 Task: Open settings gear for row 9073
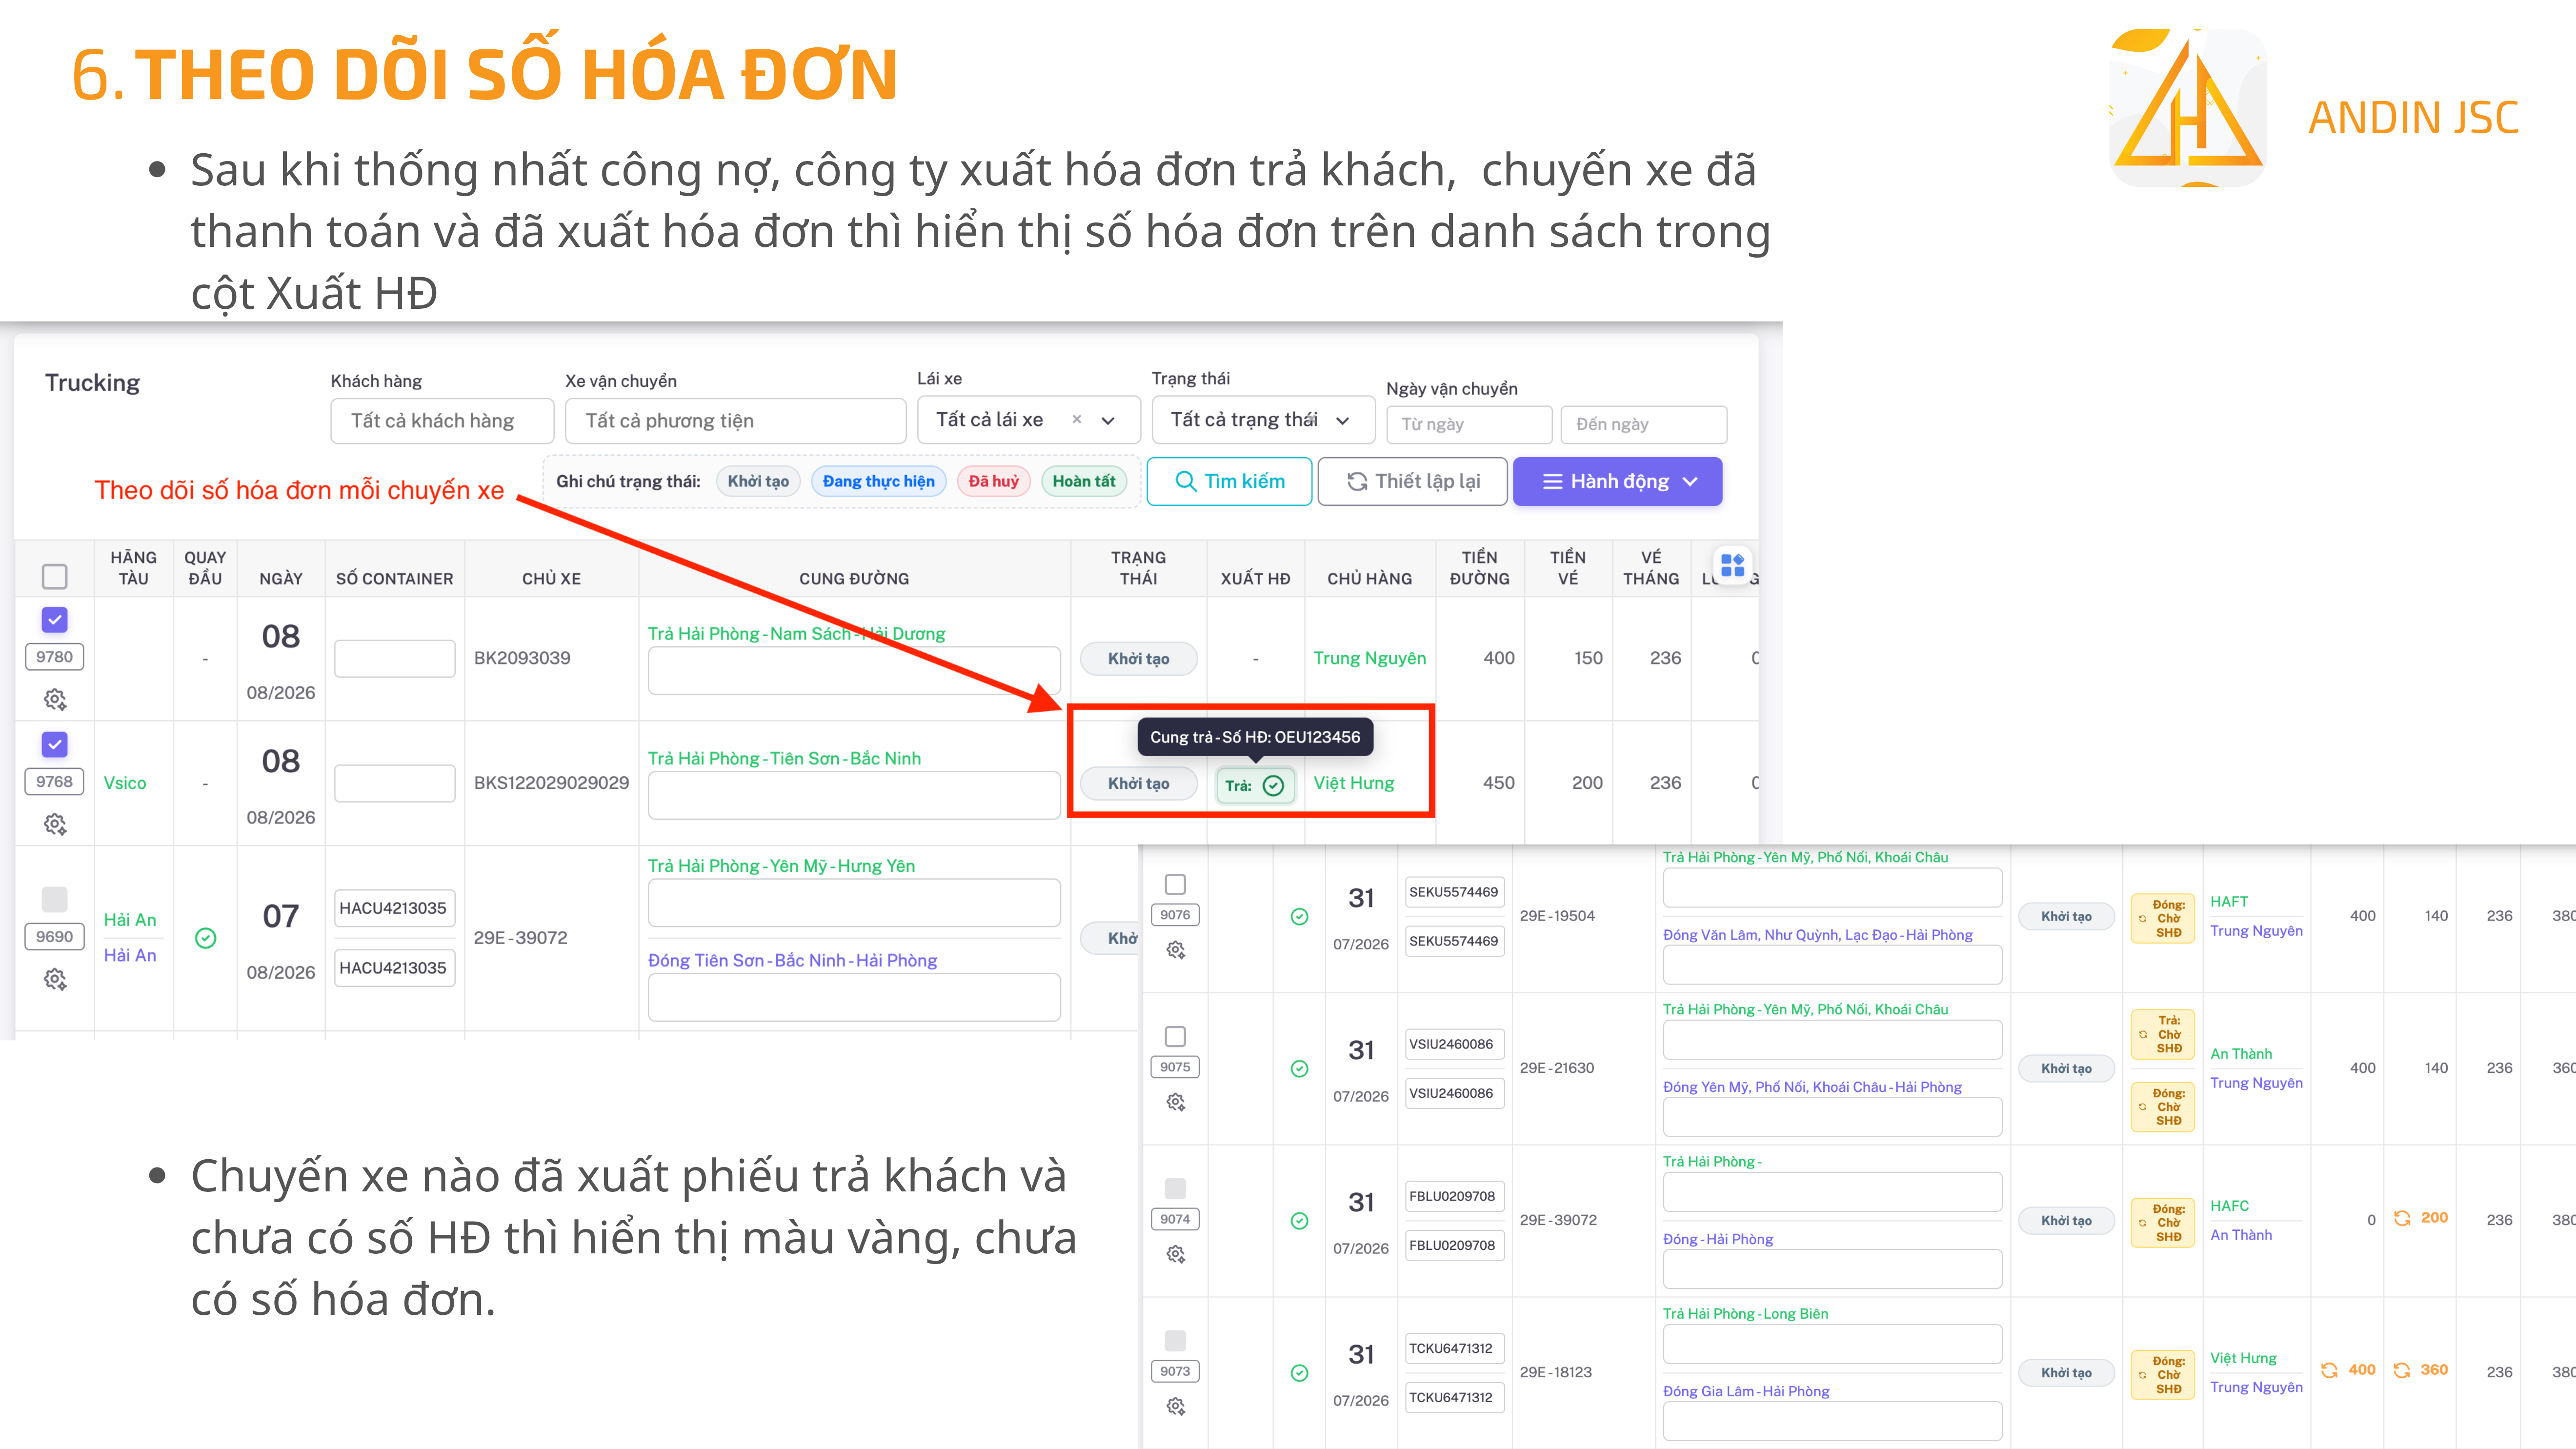(x=1176, y=1406)
